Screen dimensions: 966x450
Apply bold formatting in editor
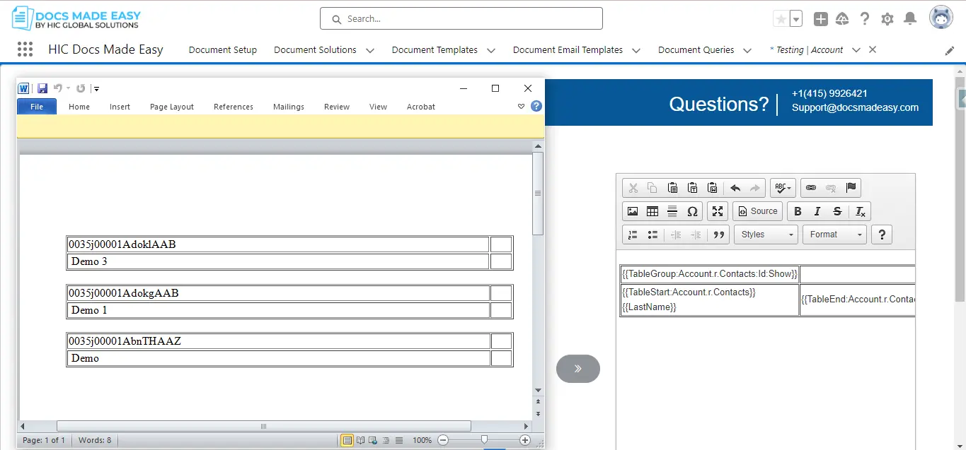click(798, 211)
